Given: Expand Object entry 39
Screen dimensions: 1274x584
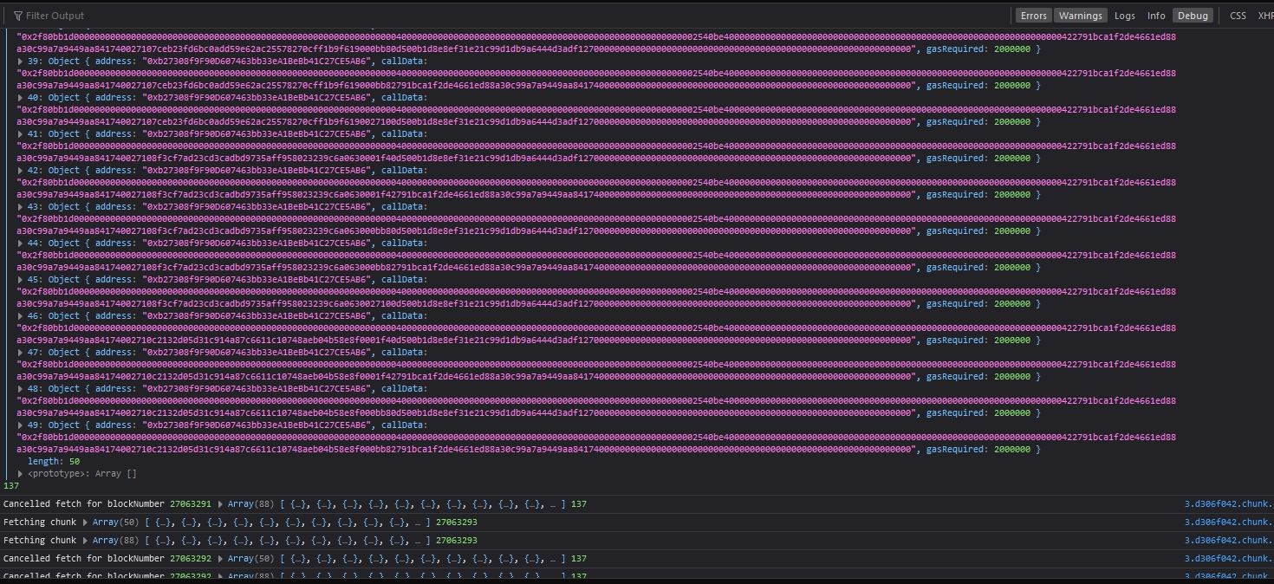Looking at the screenshot, I should tap(22, 62).
